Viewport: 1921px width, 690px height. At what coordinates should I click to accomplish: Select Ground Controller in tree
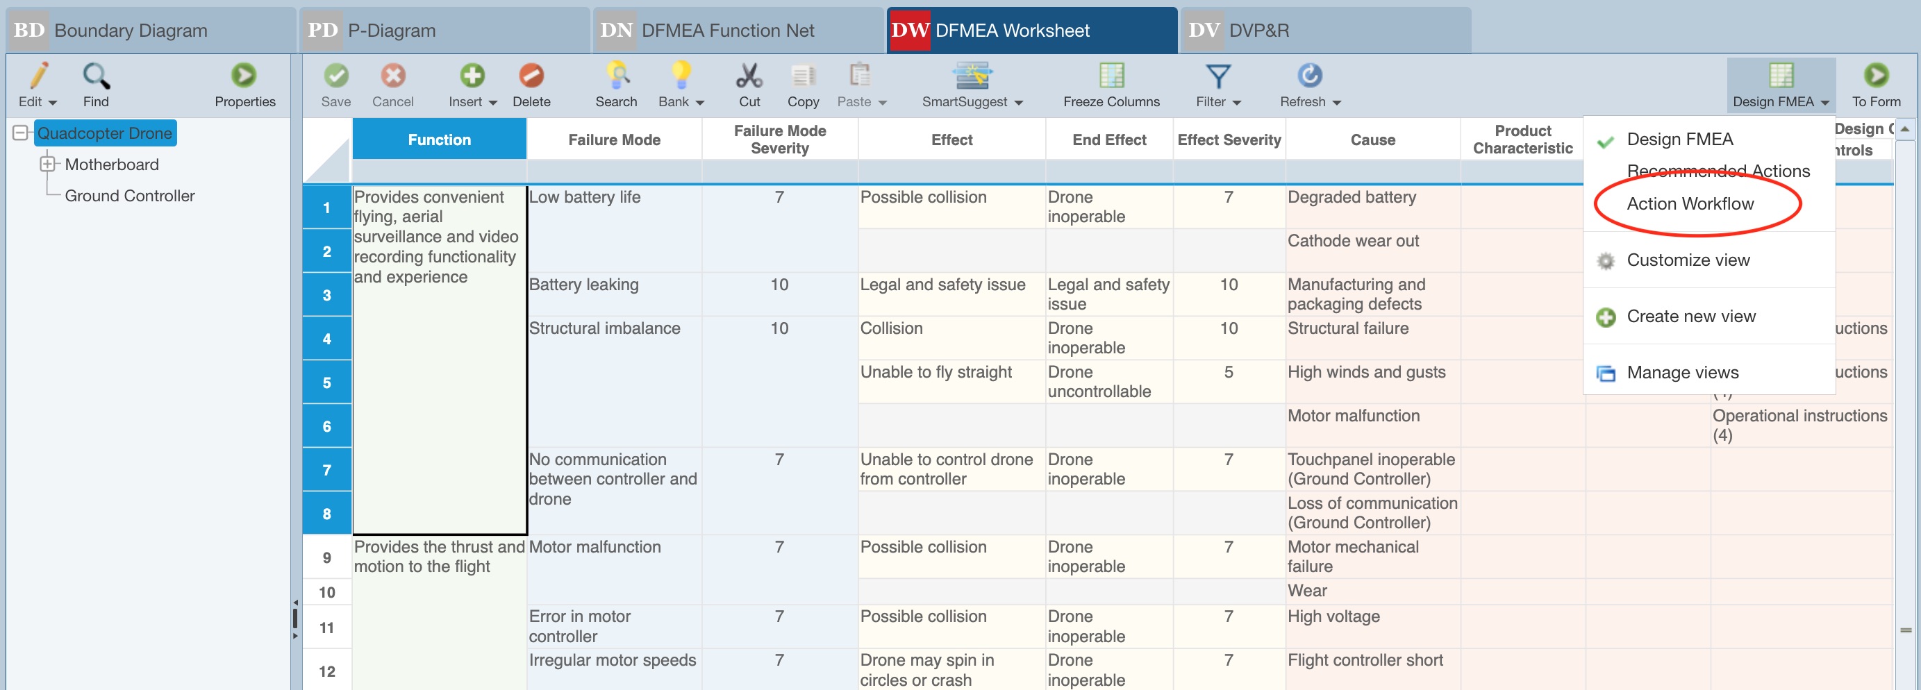[130, 195]
